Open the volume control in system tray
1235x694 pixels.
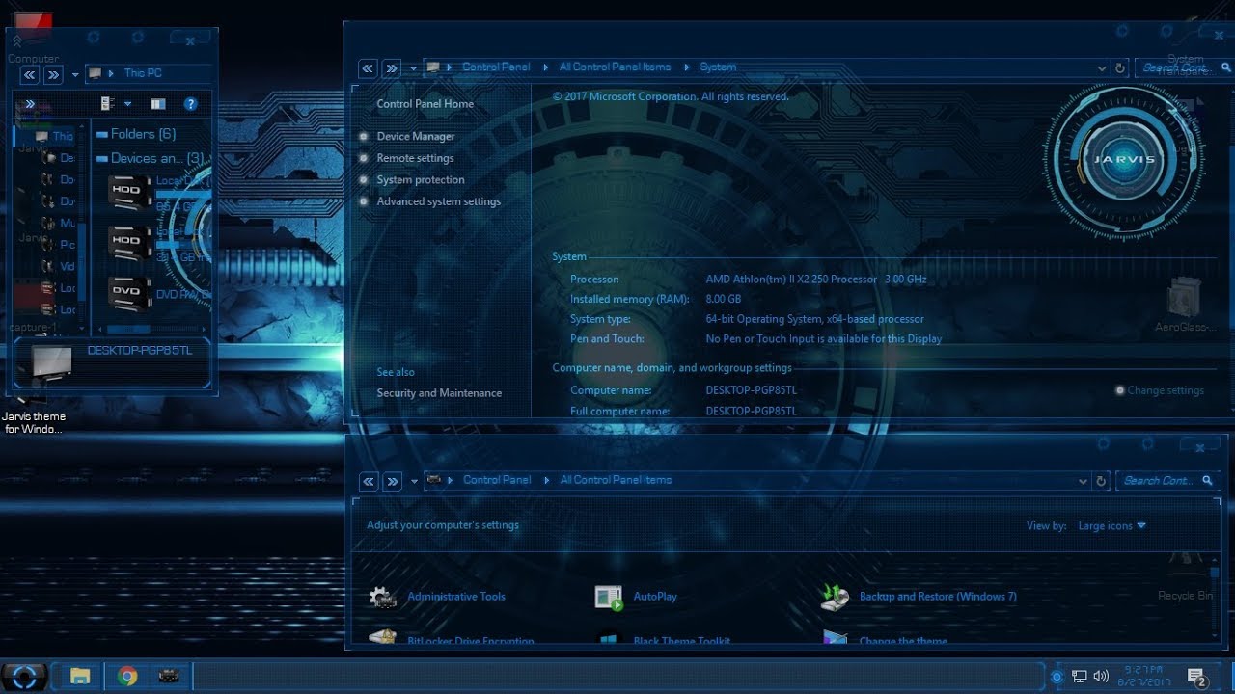[1101, 677]
